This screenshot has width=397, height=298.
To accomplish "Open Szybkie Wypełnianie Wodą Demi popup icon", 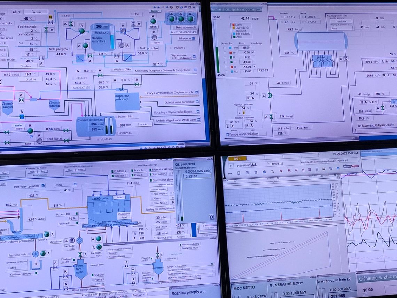I will pyautogui.click(x=198, y=119).
